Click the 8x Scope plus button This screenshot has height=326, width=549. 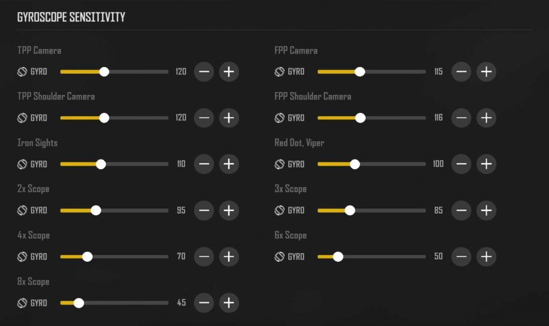pyautogui.click(x=229, y=302)
